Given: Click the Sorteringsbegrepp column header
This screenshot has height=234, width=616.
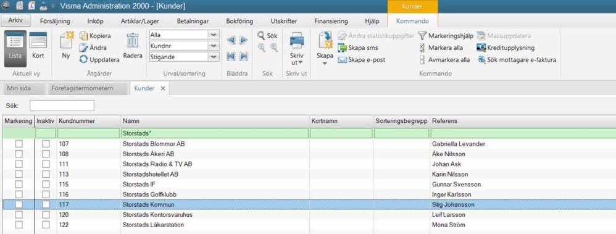Looking at the screenshot, I should pos(401,121).
